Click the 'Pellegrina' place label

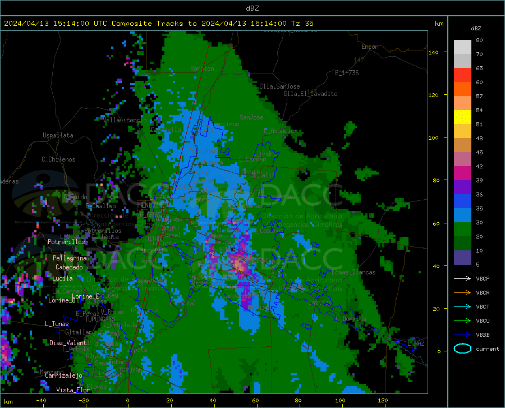[x=70, y=258]
